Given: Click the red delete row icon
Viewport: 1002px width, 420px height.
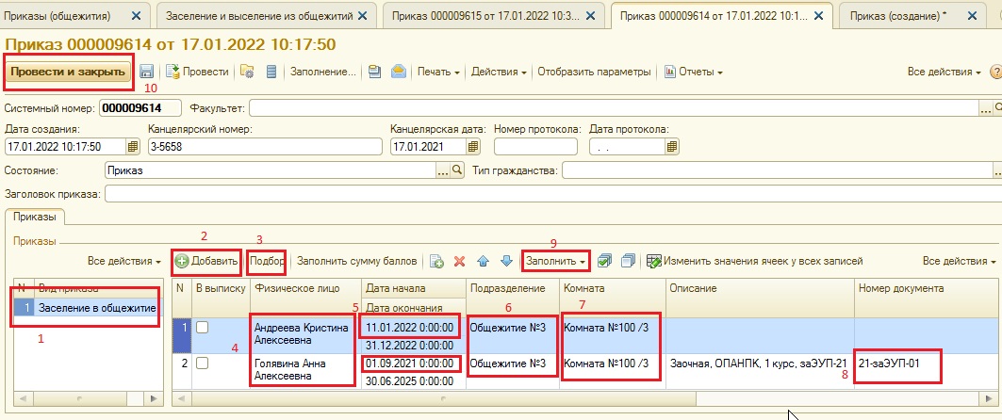Looking at the screenshot, I should (x=460, y=261).
